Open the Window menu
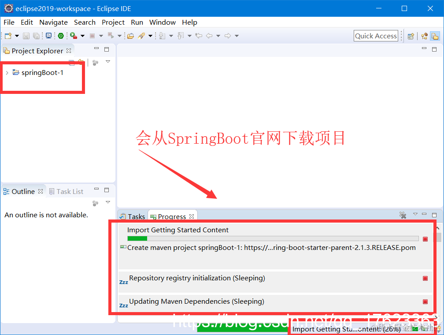444x335 pixels. point(163,22)
